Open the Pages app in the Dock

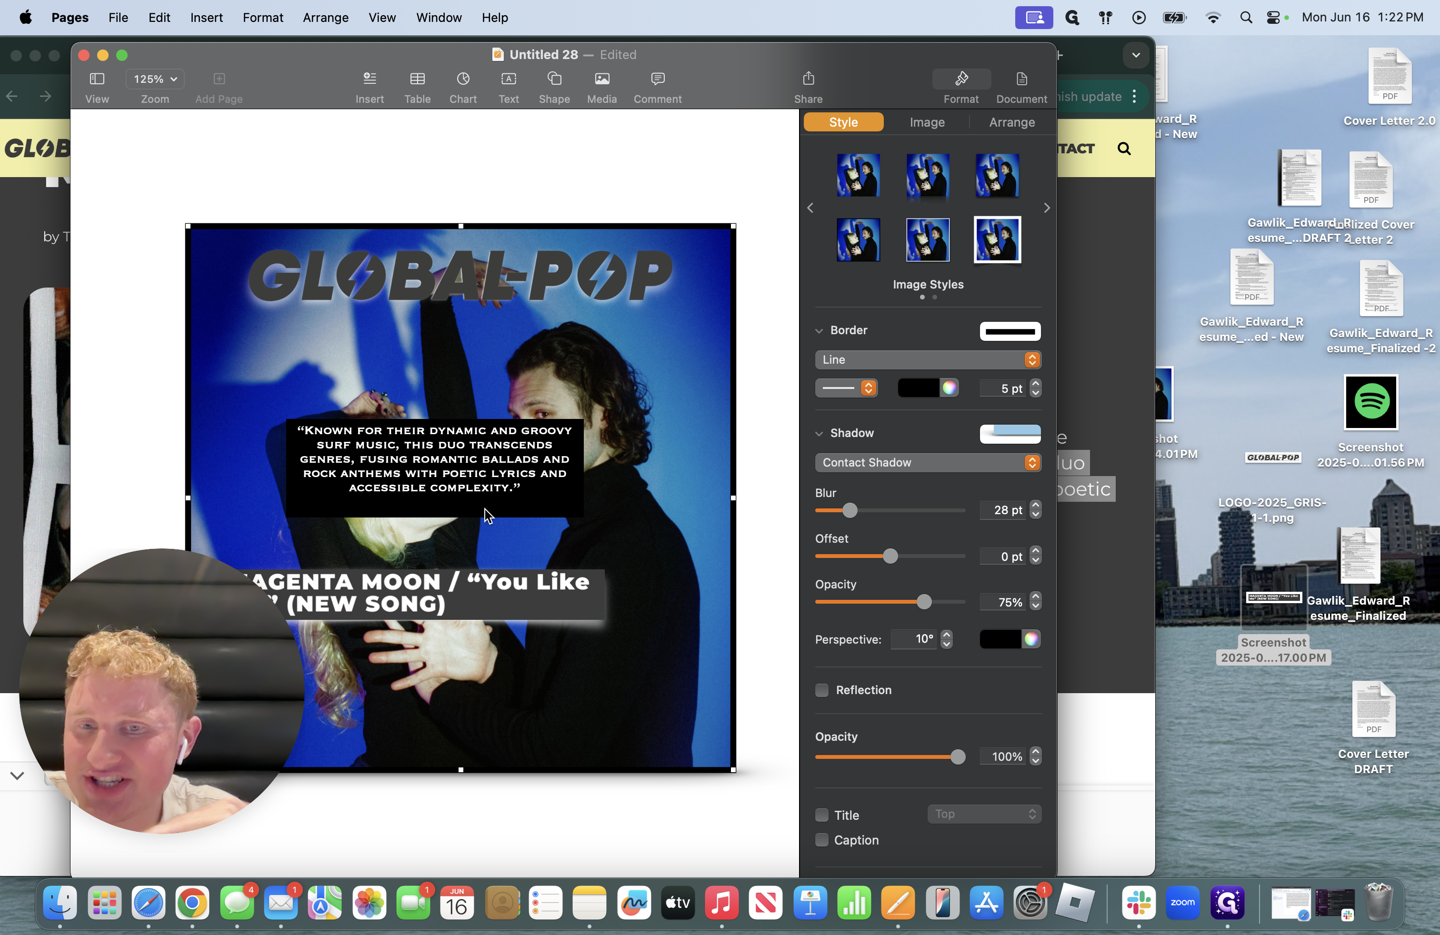[x=898, y=903]
